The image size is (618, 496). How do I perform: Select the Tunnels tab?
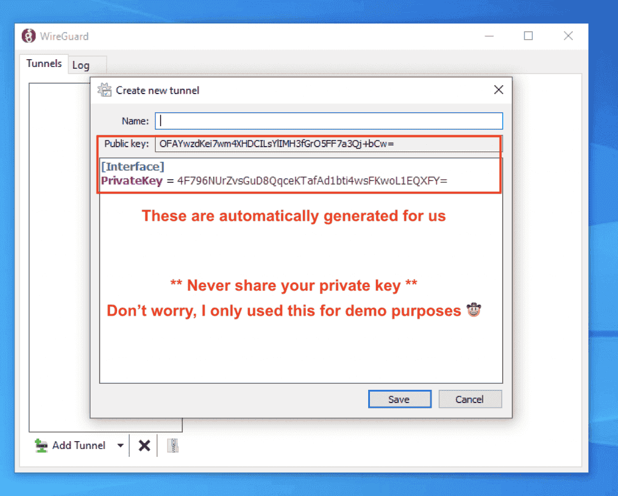(x=43, y=63)
